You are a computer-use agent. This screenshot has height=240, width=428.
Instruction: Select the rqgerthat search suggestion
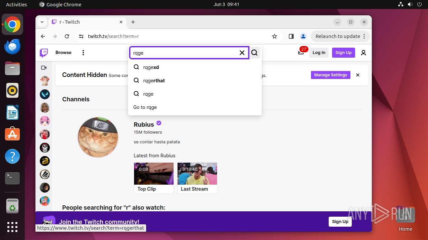[x=195, y=81]
